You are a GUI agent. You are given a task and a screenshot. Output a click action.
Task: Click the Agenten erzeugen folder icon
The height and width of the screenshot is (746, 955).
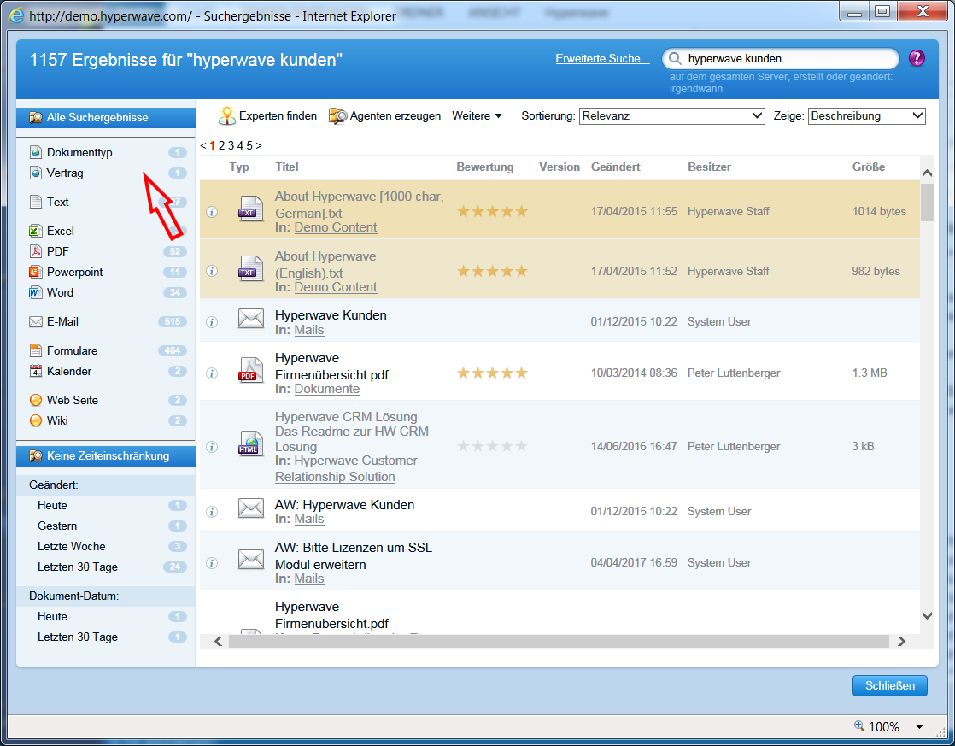[x=338, y=116]
